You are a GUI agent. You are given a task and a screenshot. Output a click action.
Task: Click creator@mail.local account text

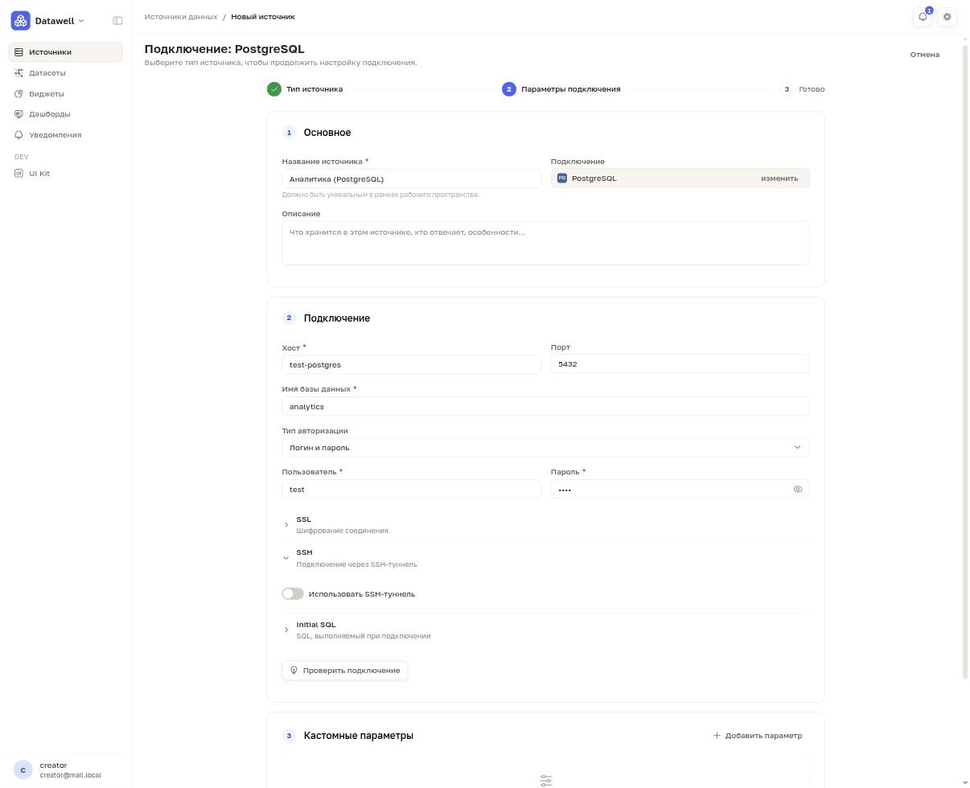(71, 775)
